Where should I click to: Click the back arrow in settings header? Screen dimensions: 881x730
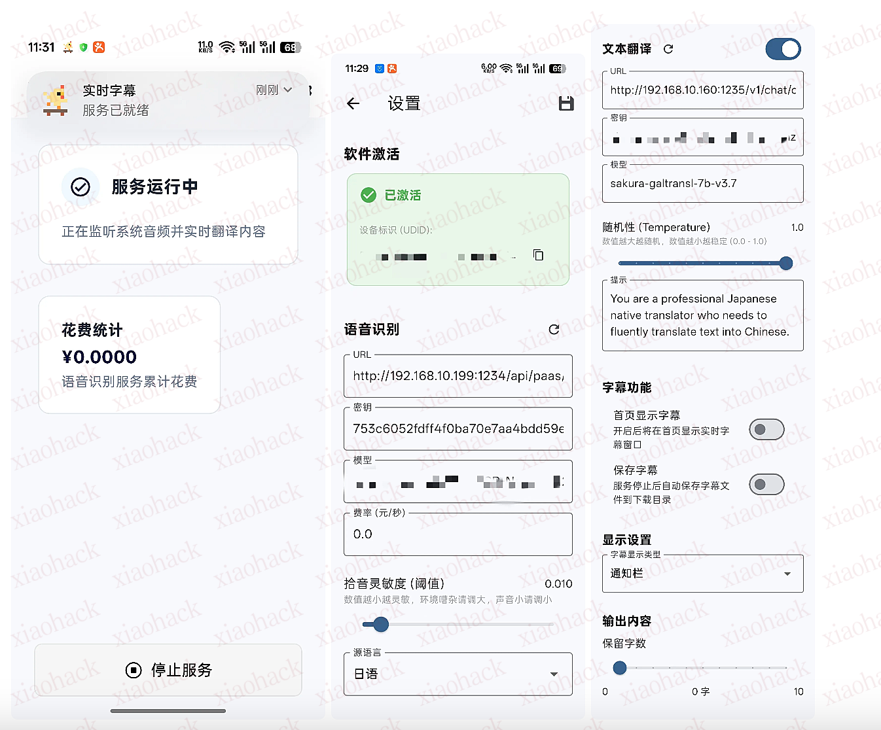(353, 103)
